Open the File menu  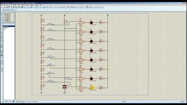1,5
